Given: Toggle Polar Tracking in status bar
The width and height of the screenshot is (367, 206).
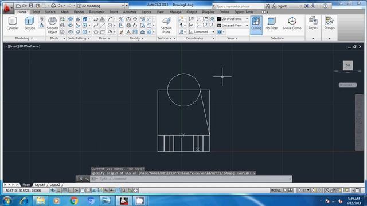Looking at the screenshot, I should pyautogui.click(x=76, y=191).
